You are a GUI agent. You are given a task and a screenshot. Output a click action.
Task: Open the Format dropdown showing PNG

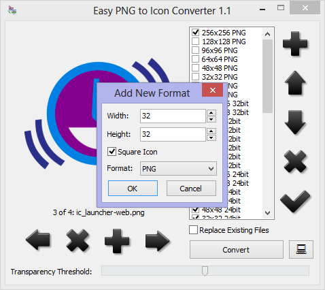178,169
